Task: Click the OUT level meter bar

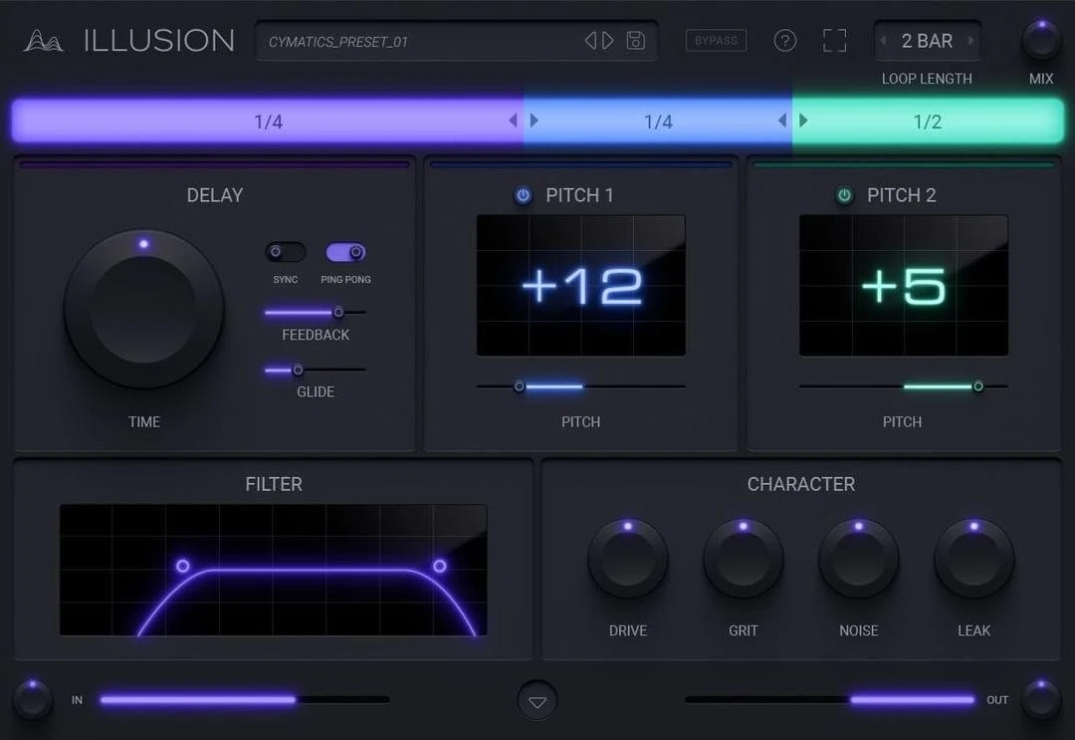Action: click(829, 699)
